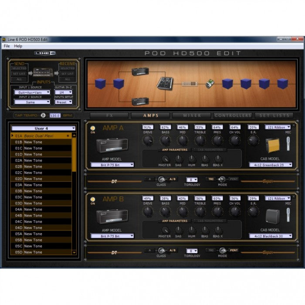
Task: Open Amp B Amp Parameters sub-tab
Action: [x=175, y=221]
